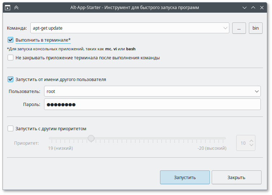This screenshot has height=195, width=272.
Task: Click the double up-chevron title bar icon
Action: tap(16, 7)
